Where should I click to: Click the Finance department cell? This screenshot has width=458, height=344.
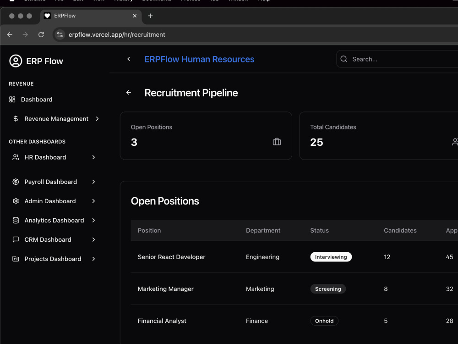coord(257,321)
